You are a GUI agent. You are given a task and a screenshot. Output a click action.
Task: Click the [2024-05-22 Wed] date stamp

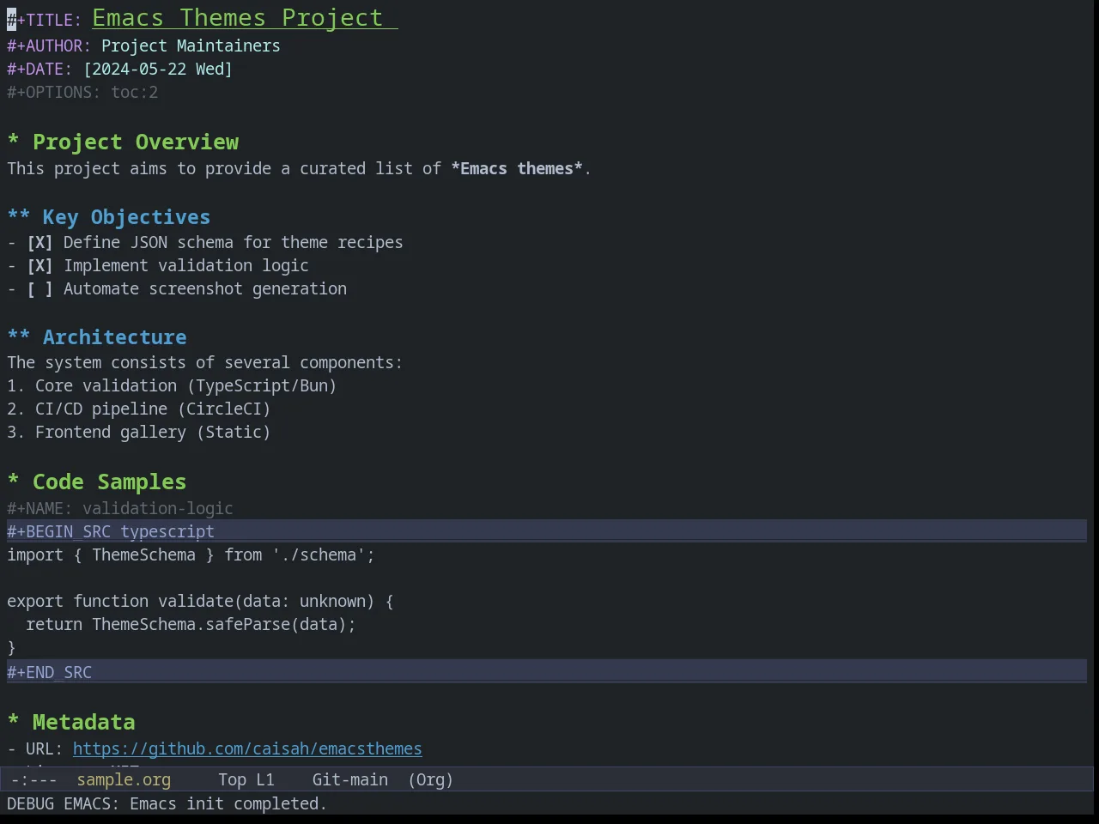(158, 69)
